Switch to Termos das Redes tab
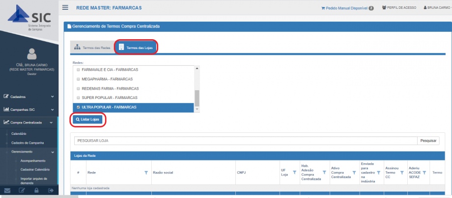Screen dimensions: 452x198 (x=91, y=48)
